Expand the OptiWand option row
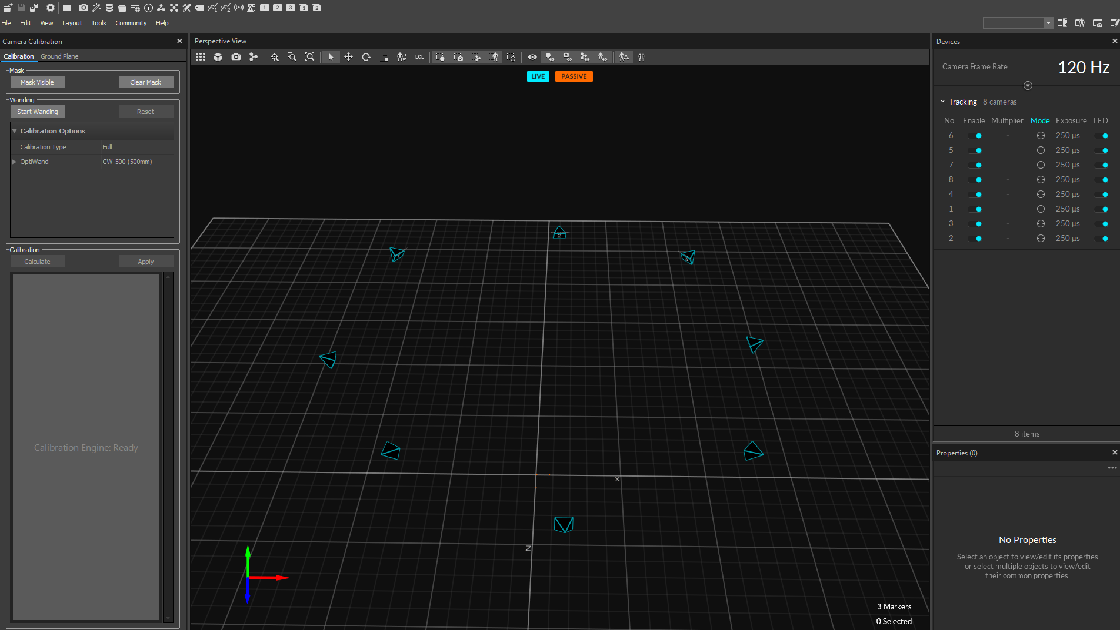The image size is (1120, 630). [x=14, y=162]
